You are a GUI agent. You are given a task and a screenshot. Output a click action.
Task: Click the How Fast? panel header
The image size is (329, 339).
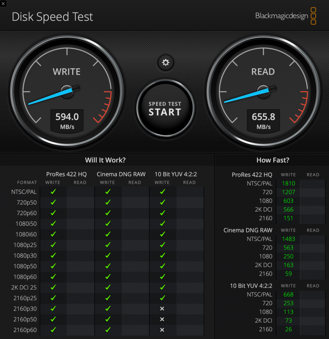click(x=273, y=160)
